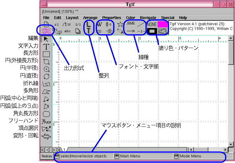This screenshot has height=163, width=235.
Task: Select the polyline tool
Action: pos(46,84)
